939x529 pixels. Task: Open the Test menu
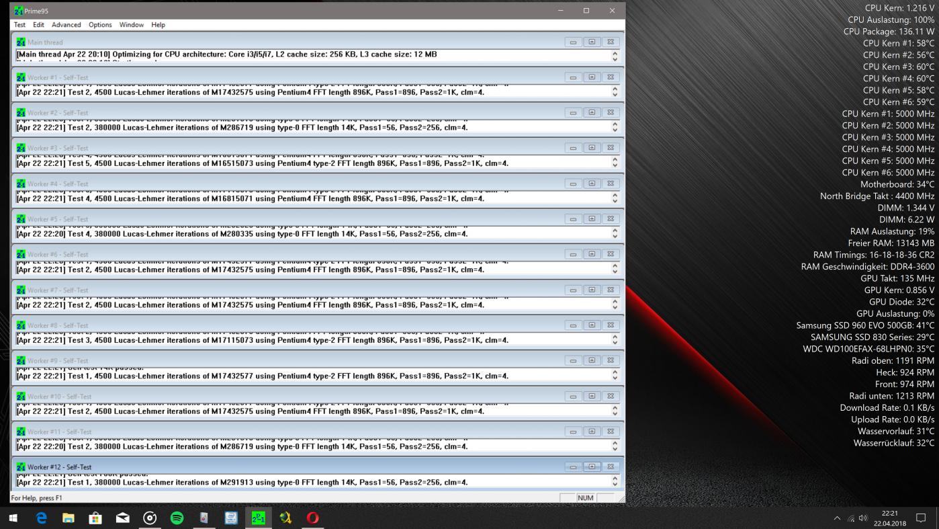19,25
